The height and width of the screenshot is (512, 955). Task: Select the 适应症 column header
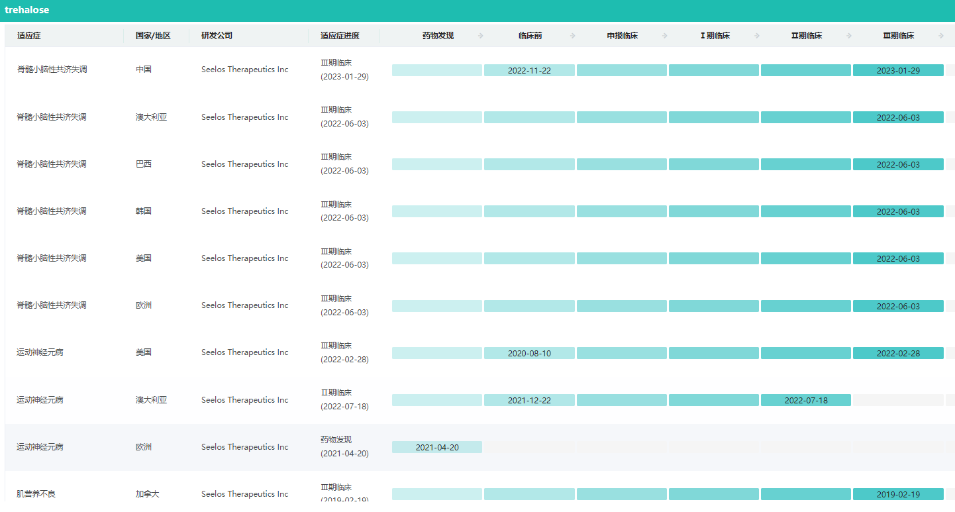pos(29,36)
